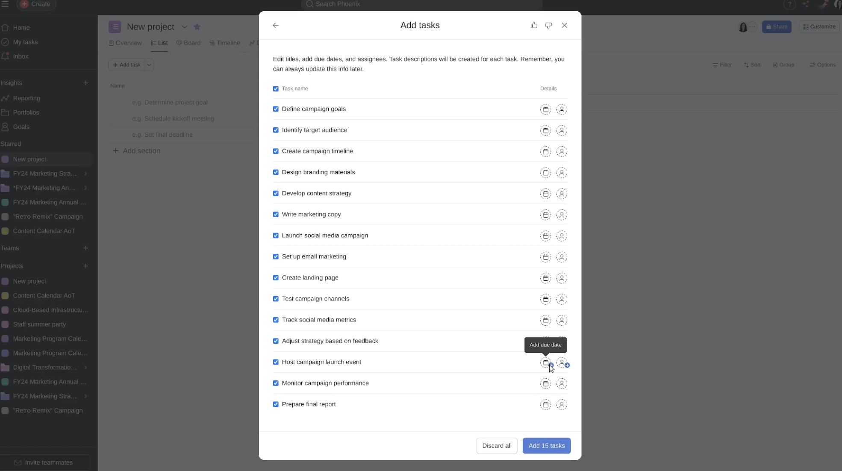Toggle the select-all Task name checkbox
The height and width of the screenshot is (471, 842).
[276, 88]
